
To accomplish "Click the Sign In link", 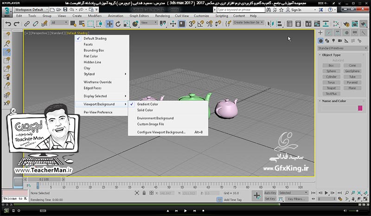I will [x=296, y=10].
